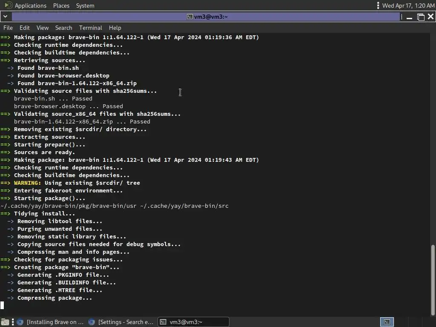Select the workspace switcher in the bottom panel
Screen dimensions: 436x327
387,322
